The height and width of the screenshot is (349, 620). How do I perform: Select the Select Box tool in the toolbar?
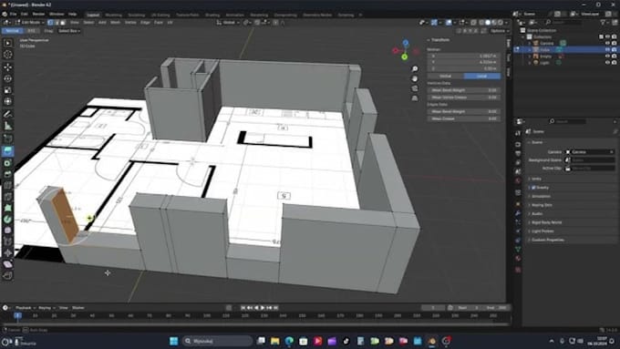point(8,43)
